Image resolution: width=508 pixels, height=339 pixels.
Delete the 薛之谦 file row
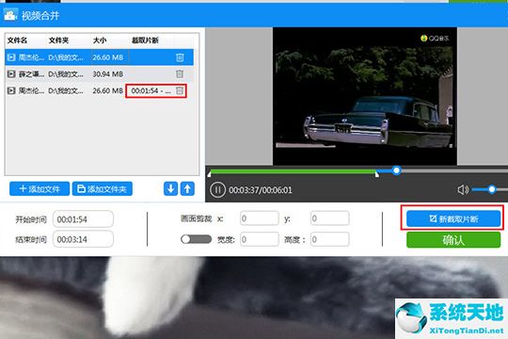coord(180,74)
